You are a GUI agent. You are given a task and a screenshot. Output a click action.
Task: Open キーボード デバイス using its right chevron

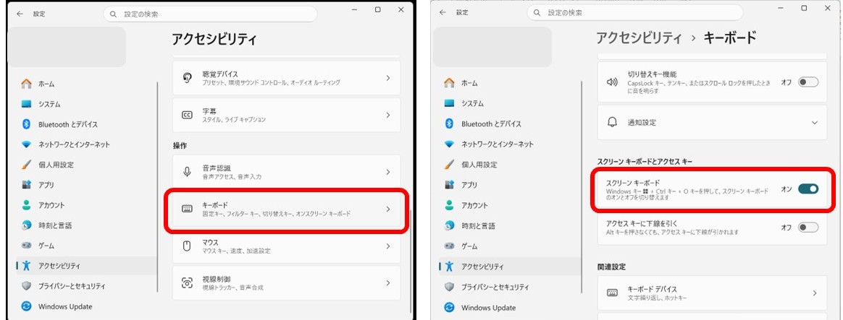point(815,293)
